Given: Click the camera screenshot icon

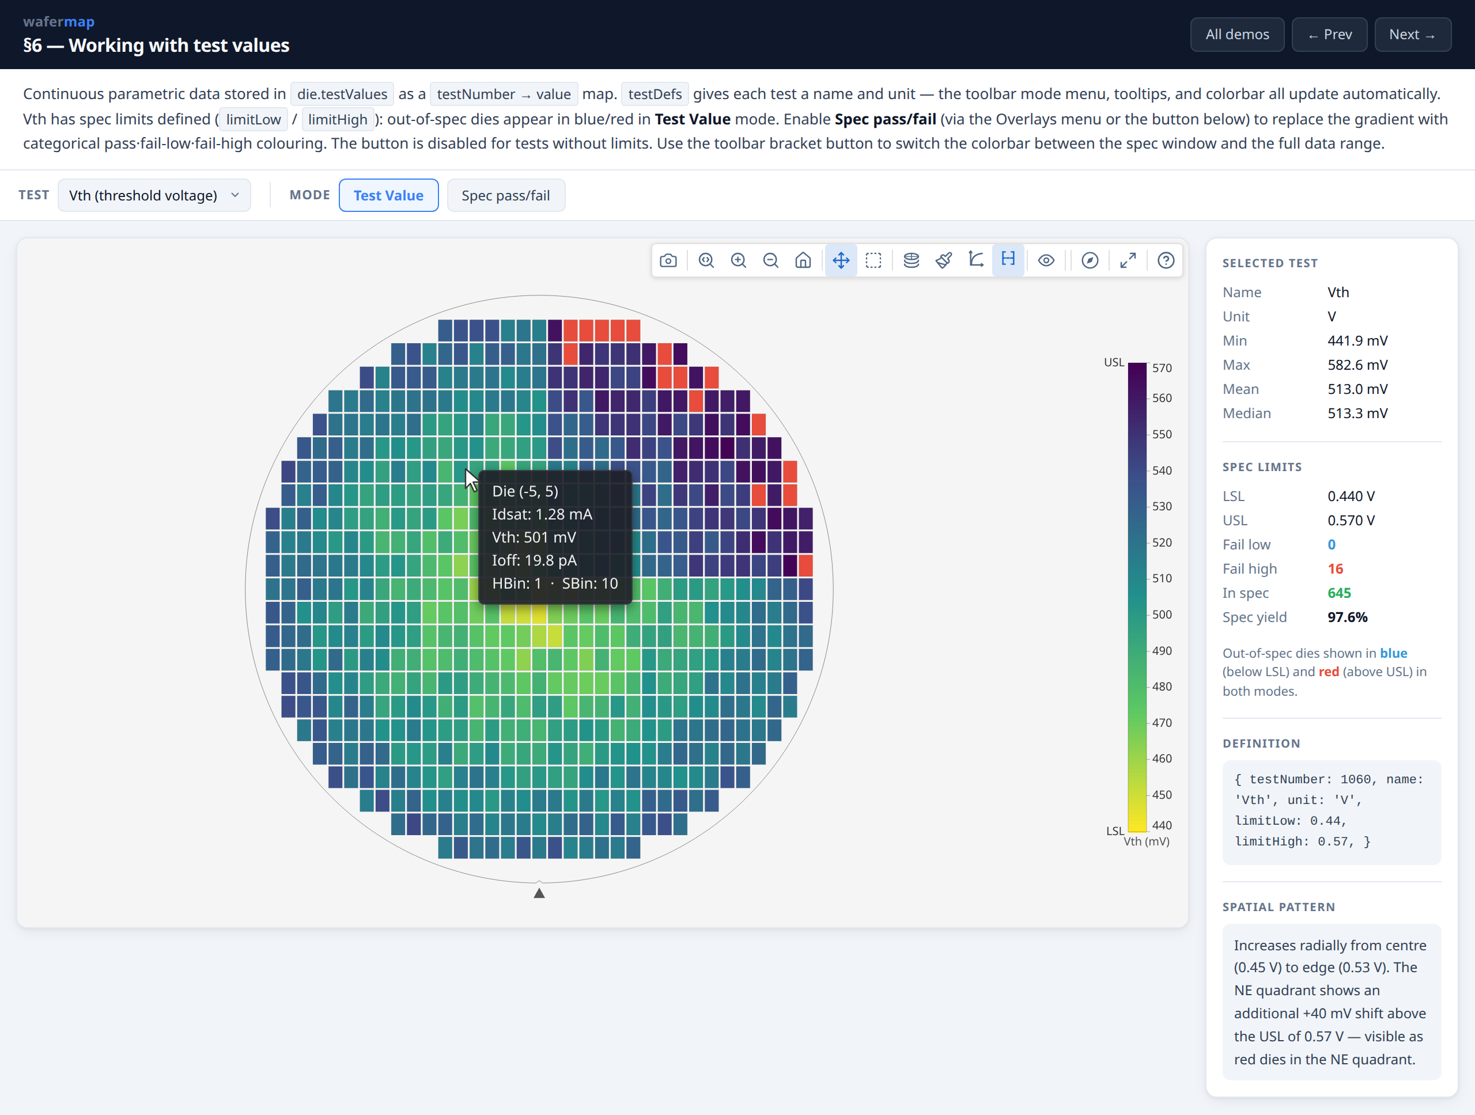Looking at the screenshot, I should coord(668,260).
